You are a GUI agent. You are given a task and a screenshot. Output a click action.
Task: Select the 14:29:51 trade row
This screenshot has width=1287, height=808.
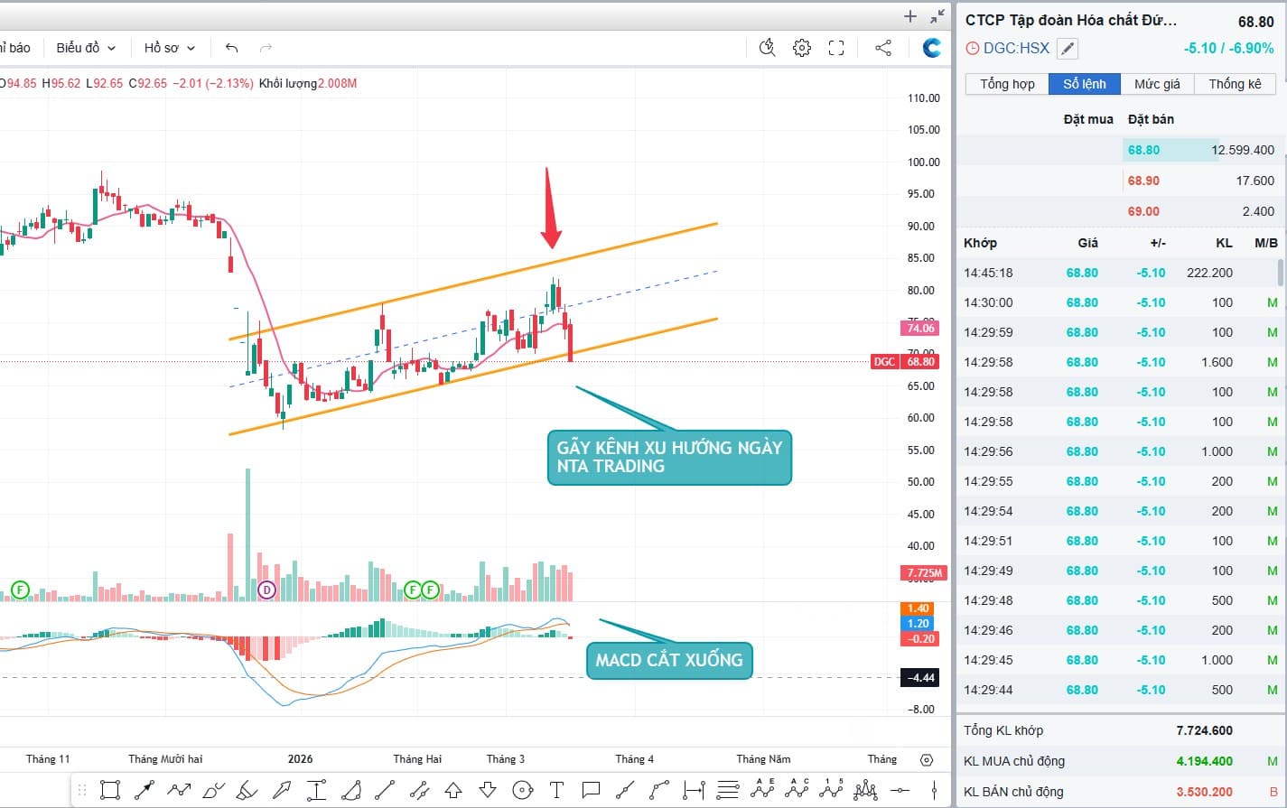click(1118, 541)
